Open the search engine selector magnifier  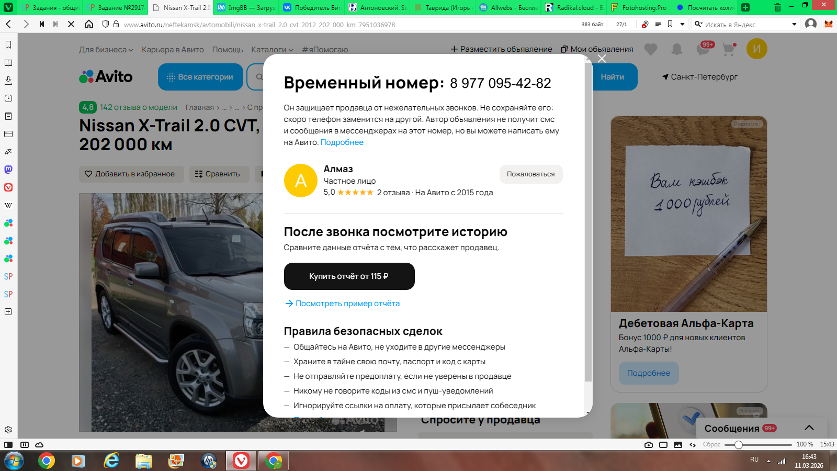pos(698,24)
